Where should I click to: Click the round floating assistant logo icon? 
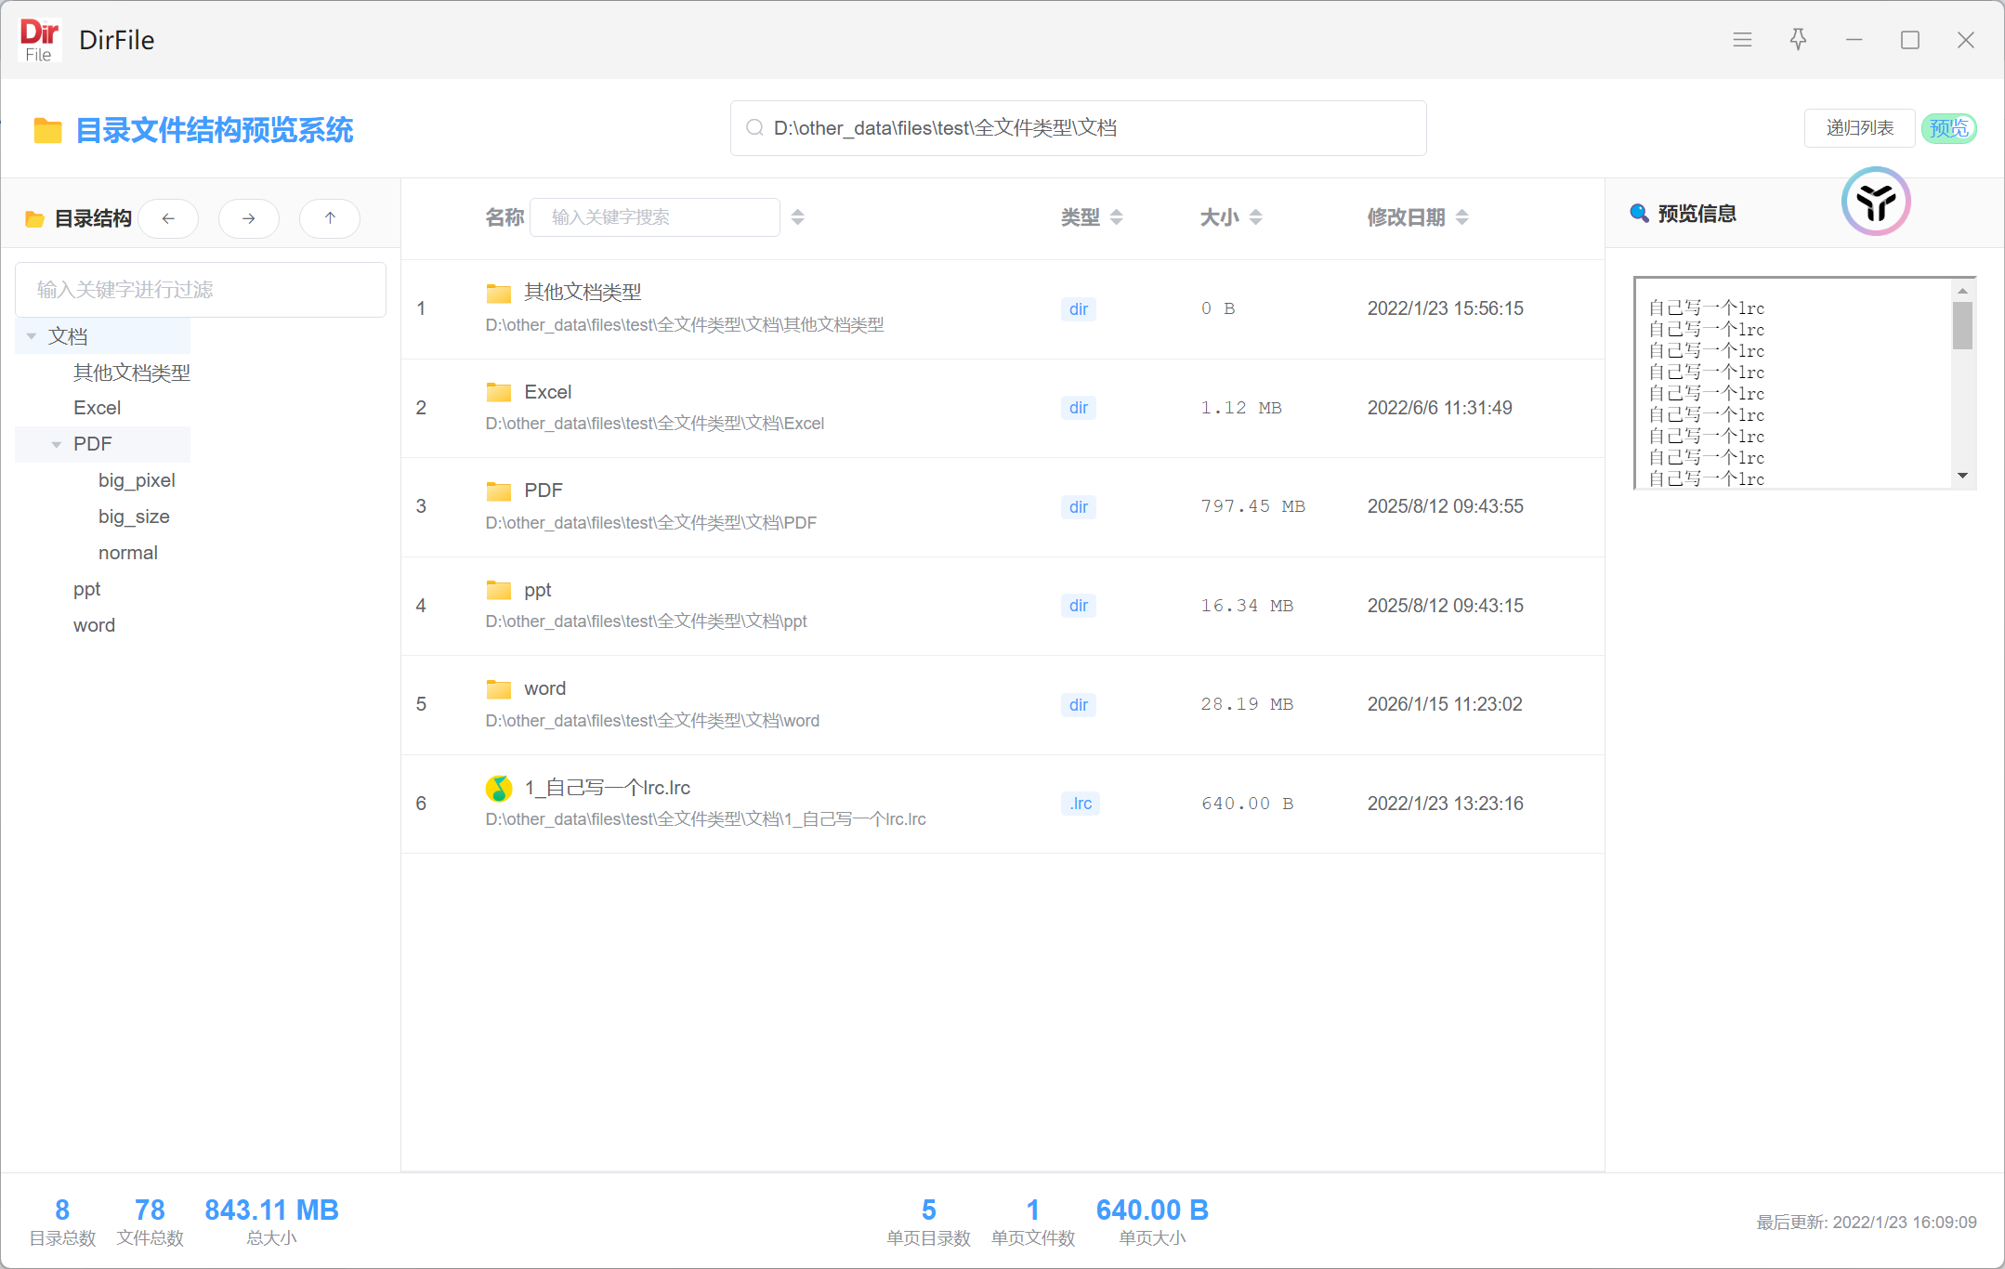[x=1875, y=202]
